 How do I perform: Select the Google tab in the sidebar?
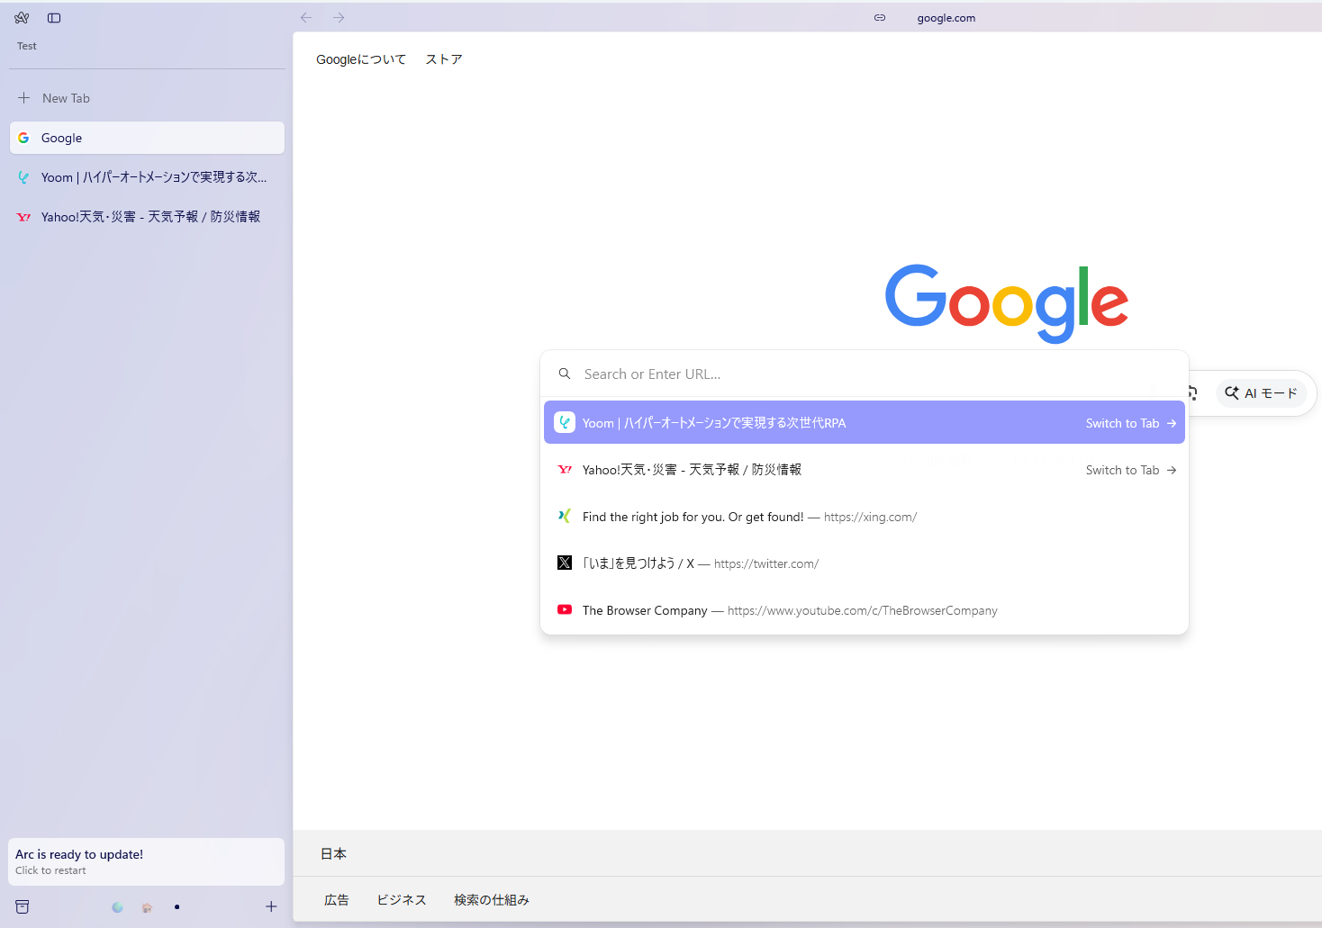[x=147, y=138]
